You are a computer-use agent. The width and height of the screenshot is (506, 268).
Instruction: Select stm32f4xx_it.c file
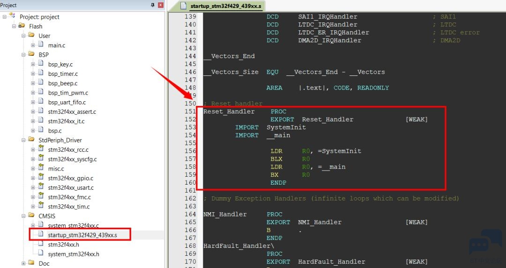pyautogui.click(x=66, y=121)
